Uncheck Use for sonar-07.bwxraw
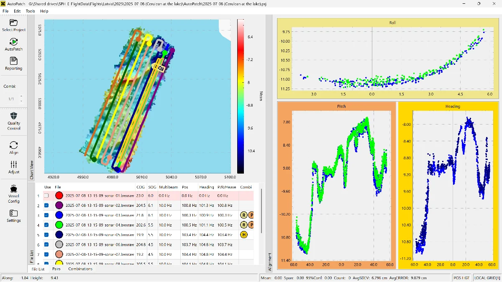 [46, 254]
